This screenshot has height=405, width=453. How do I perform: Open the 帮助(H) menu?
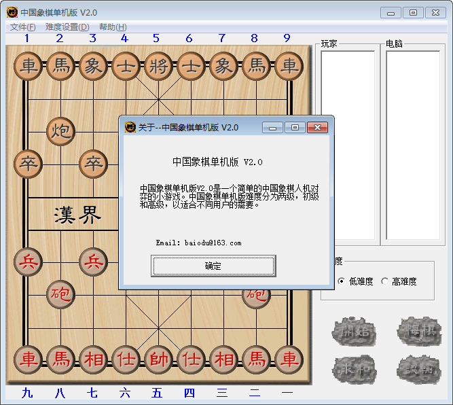click(113, 27)
